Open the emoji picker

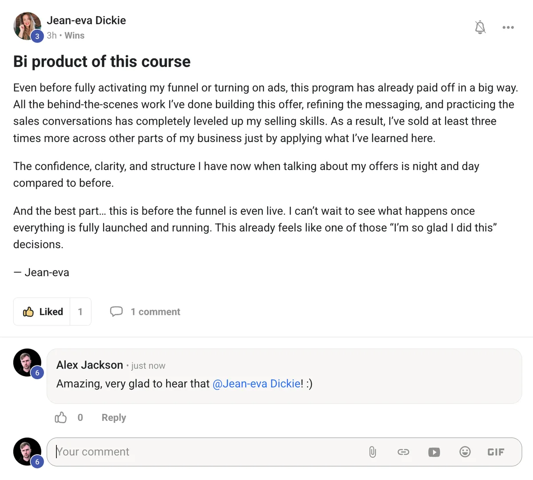[x=465, y=452]
